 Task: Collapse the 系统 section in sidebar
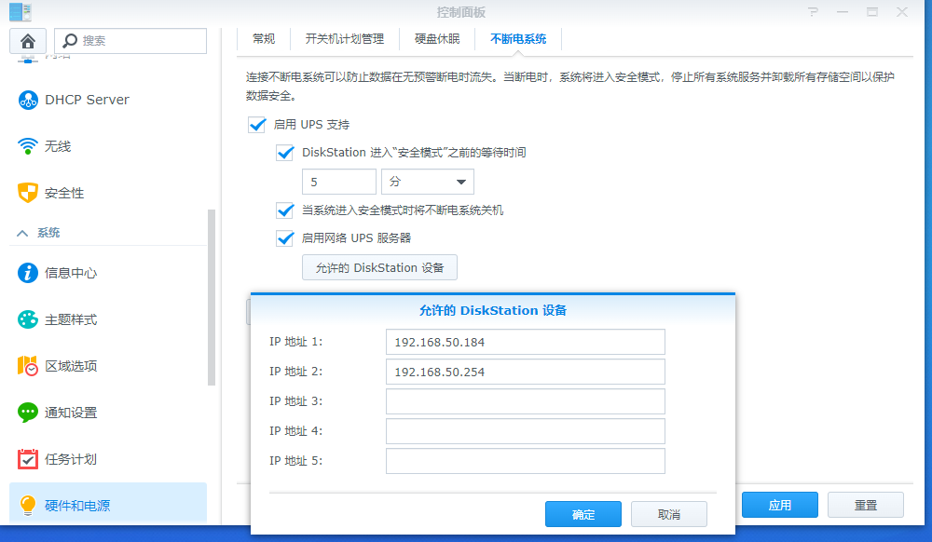click(x=23, y=233)
